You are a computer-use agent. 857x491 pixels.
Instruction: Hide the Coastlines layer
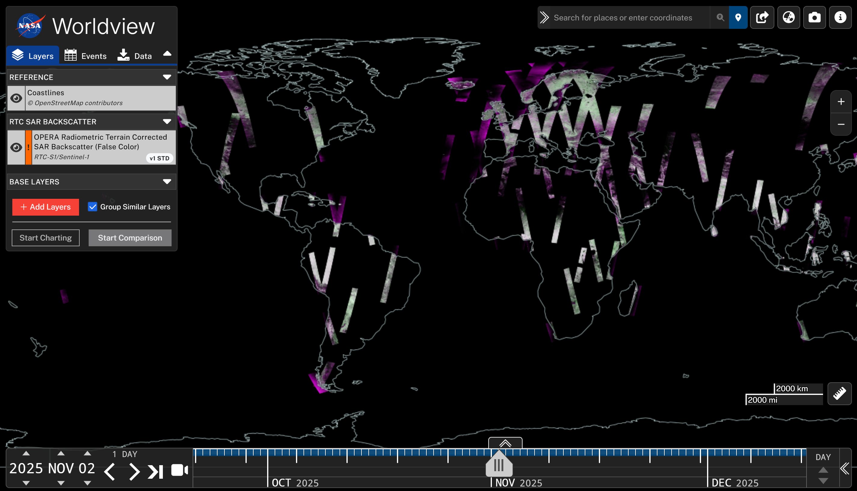(16, 98)
